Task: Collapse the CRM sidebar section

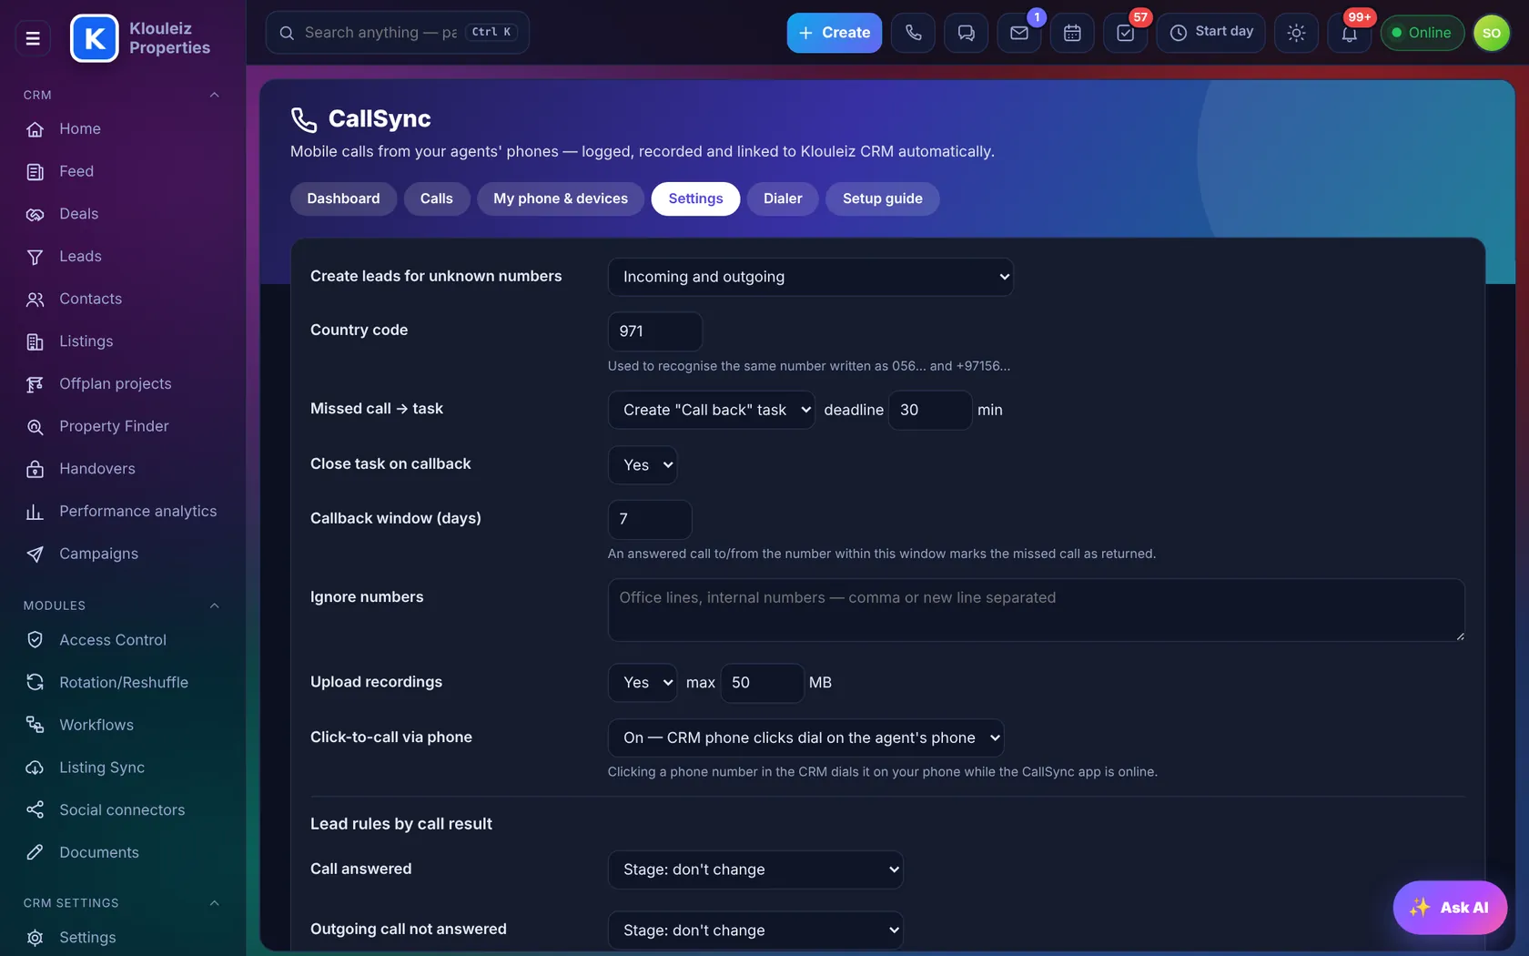Action: 214,95
